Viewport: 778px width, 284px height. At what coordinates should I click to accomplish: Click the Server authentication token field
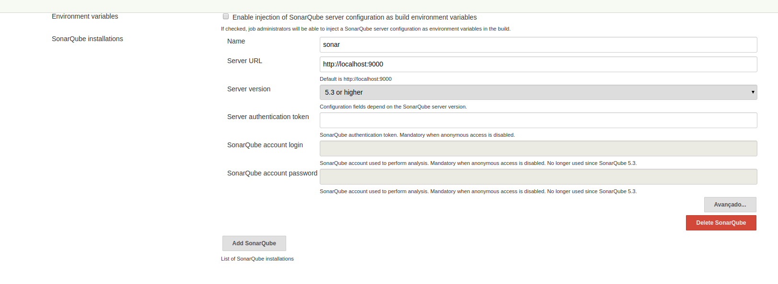click(x=538, y=120)
